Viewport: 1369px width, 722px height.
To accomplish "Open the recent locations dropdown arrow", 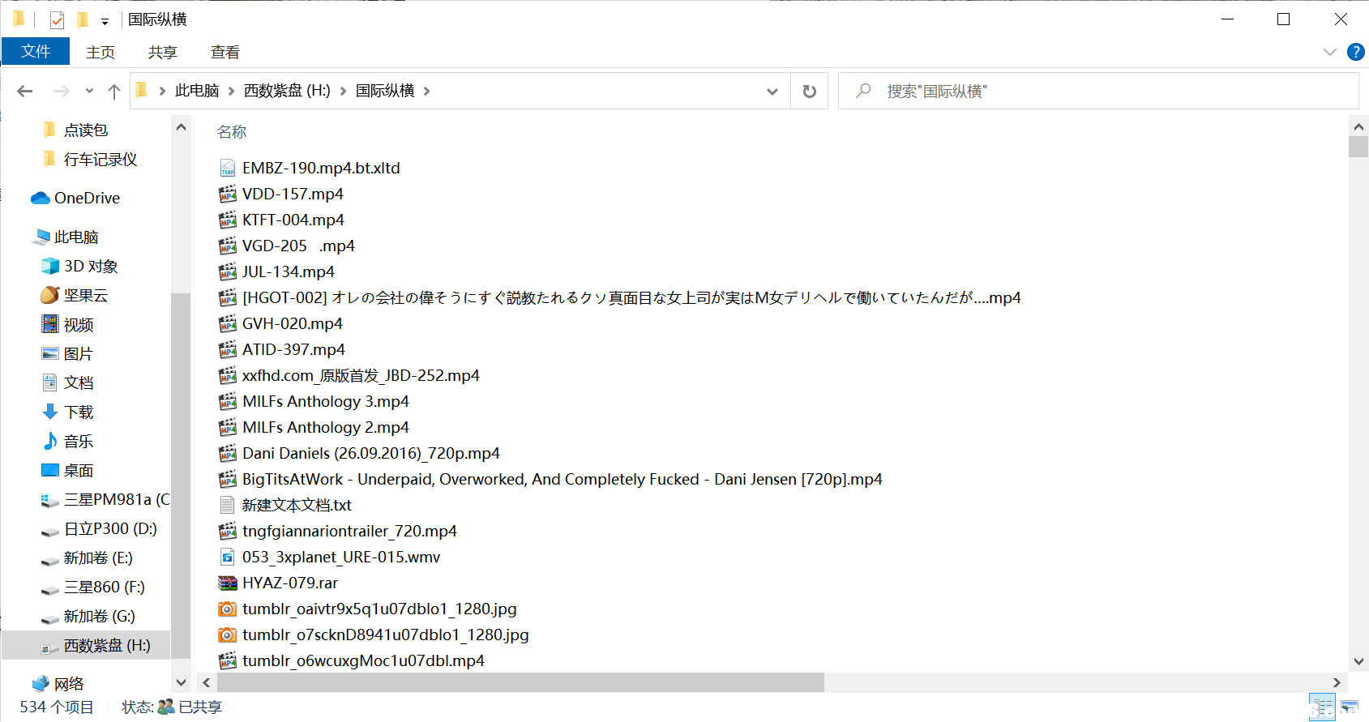I will [x=89, y=91].
